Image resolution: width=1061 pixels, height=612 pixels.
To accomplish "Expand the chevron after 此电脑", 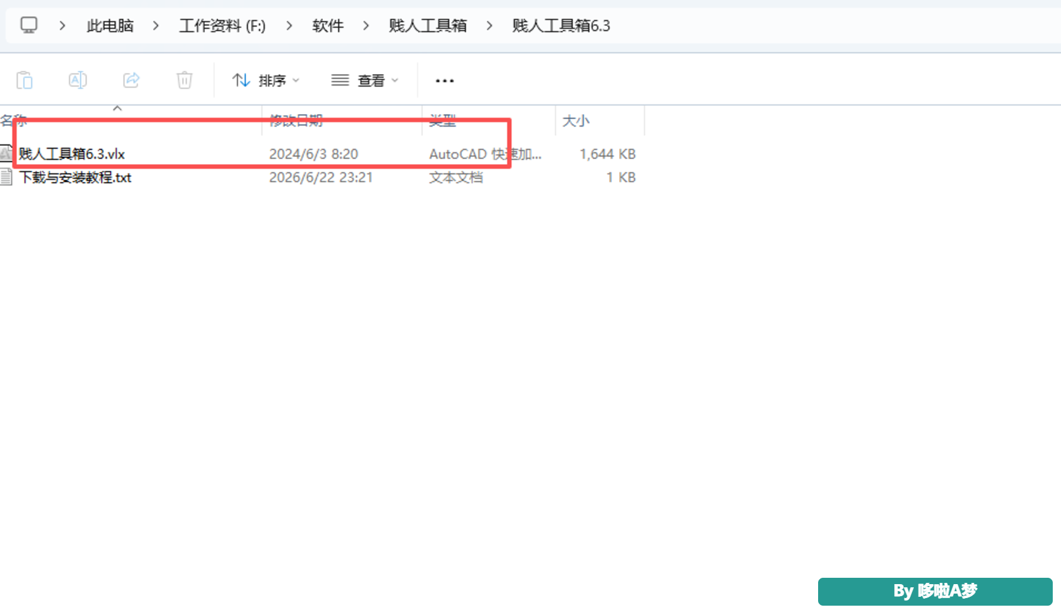I will pos(156,26).
